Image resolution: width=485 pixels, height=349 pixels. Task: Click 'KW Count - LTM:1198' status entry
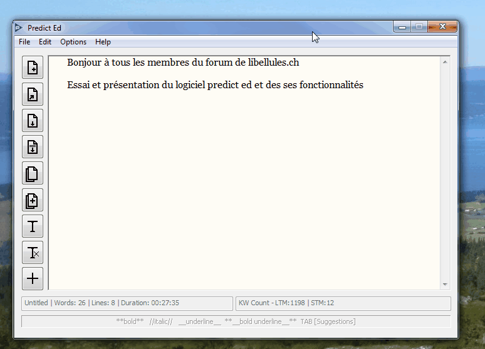click(x=272, y=303)
